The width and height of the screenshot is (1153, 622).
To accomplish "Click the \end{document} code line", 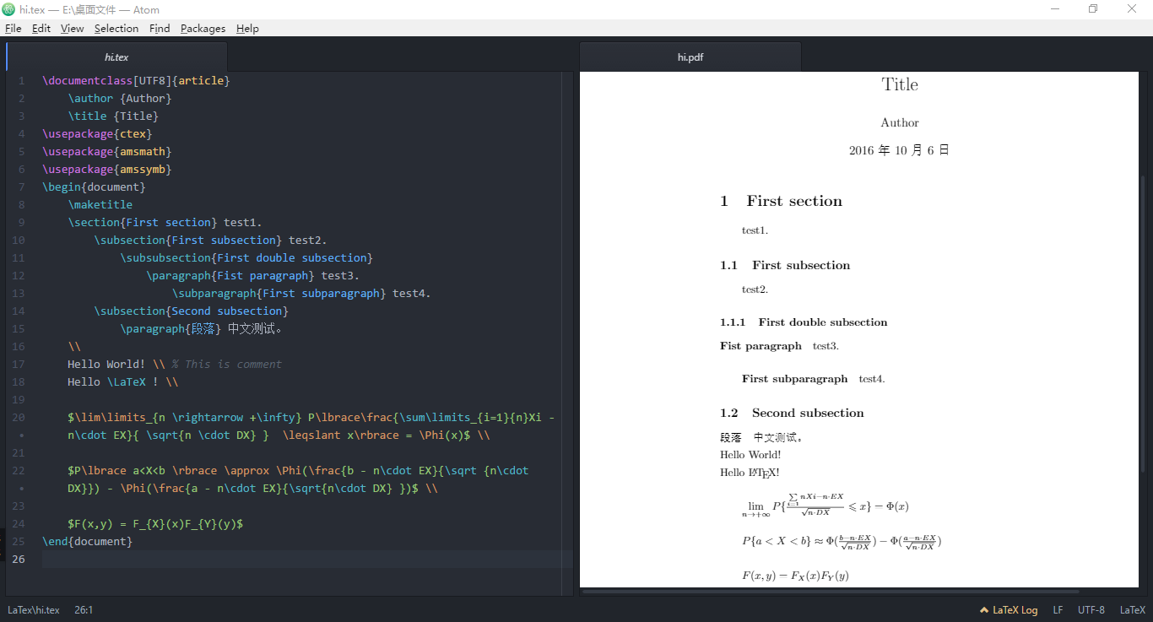I will [88, 542].
